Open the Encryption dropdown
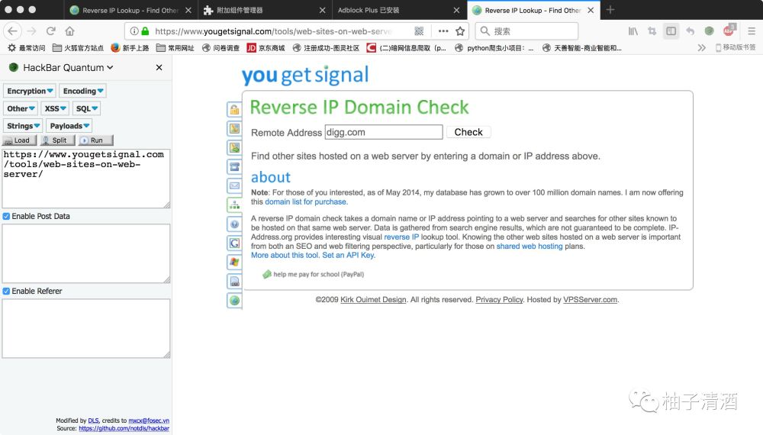This screenshot has width=763, height=435. point(30,91)
